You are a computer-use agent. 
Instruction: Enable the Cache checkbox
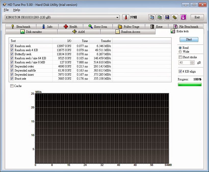[12, 86]
